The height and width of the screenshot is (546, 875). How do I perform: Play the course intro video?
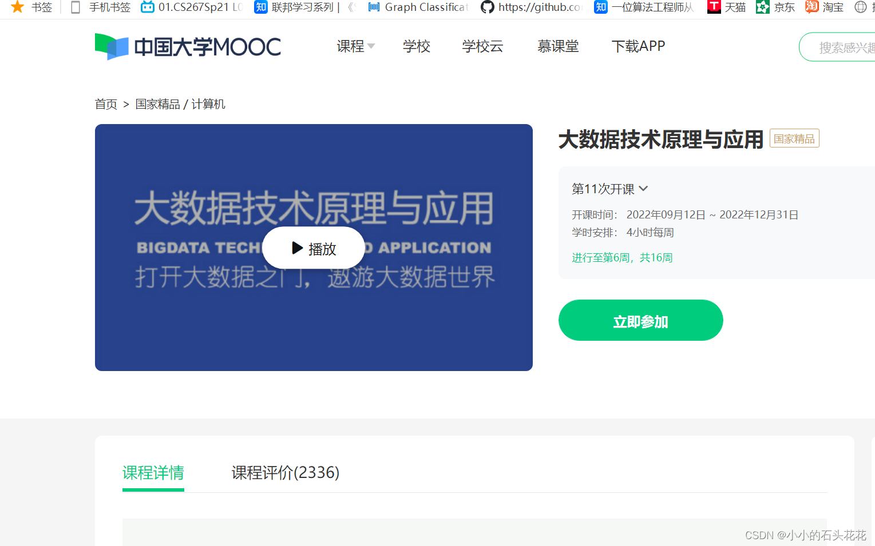[x=314, y=248]
